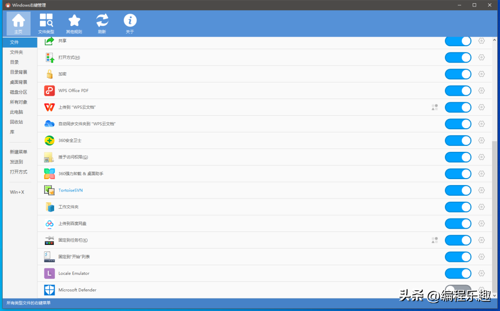500x311 pixels.
Task: Disable the Locale Emulator switch
Action: click(458, 273)
